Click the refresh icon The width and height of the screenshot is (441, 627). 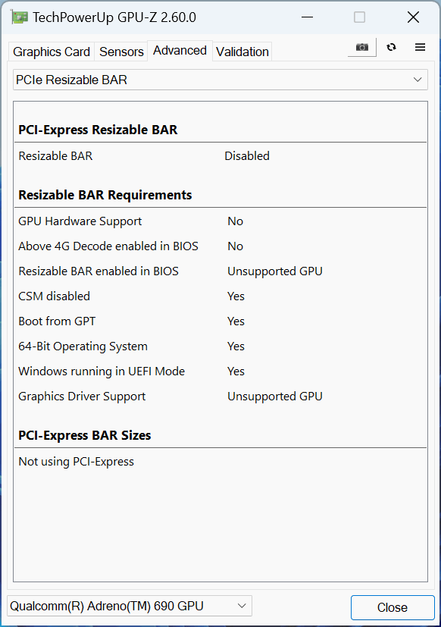pos(392,47)
